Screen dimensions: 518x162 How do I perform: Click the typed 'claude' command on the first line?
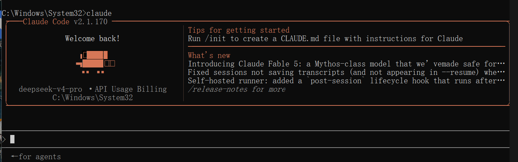[x=99, y=13]
